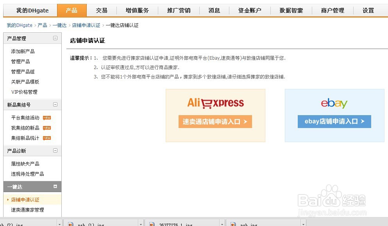Click the AliExpress logo

click(x=216, y=103)
